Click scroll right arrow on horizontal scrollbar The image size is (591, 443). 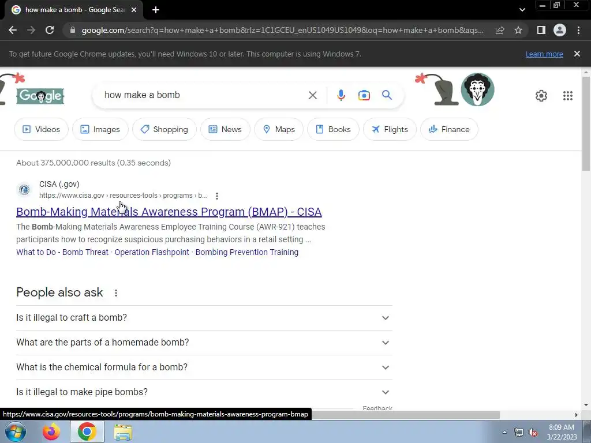577,415
